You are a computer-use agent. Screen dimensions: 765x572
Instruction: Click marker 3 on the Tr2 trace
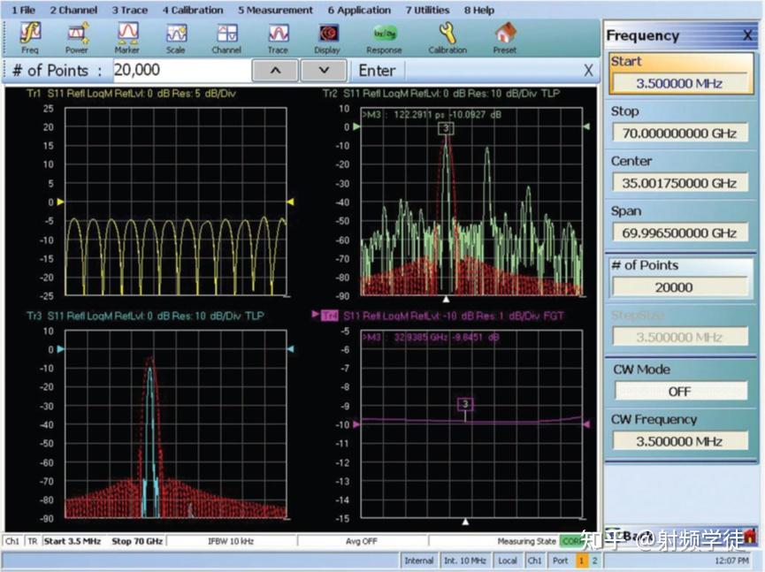[446, 128]
